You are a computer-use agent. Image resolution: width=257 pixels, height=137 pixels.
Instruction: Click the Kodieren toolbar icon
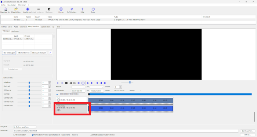[49, 9]
